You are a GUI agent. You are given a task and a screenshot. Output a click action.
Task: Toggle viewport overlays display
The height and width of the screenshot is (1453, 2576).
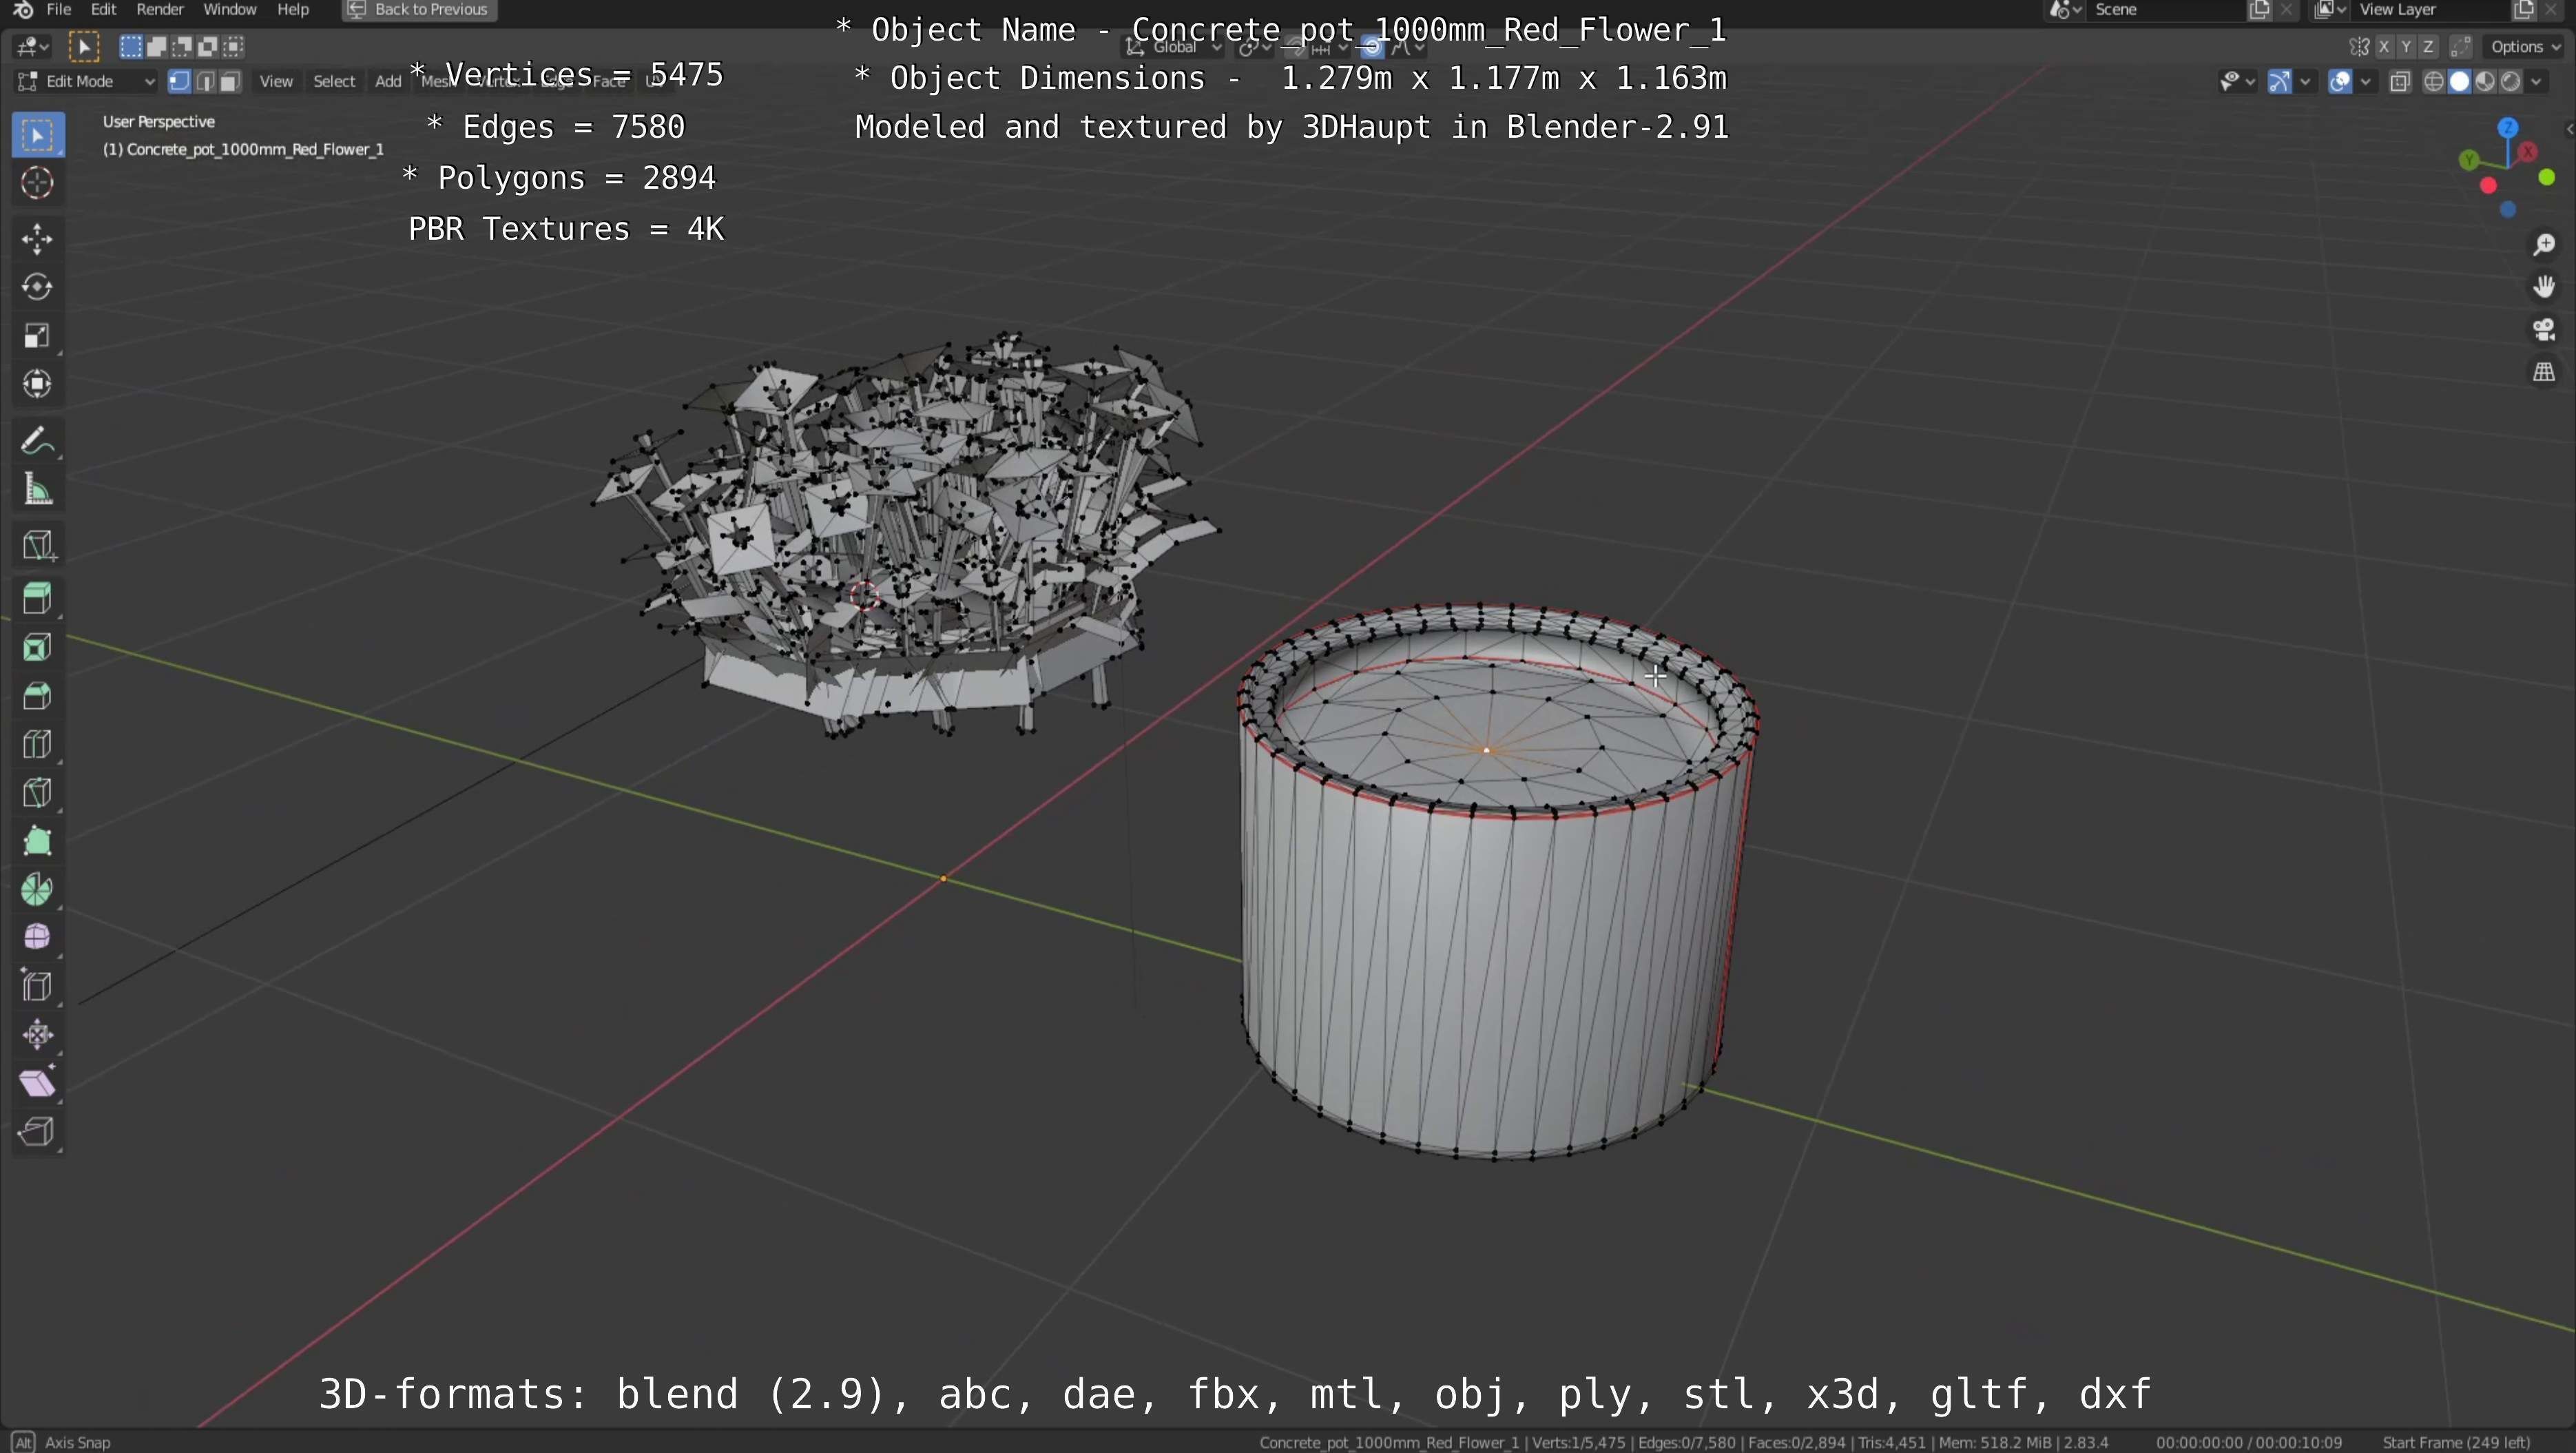click(x=2340, y=82)
